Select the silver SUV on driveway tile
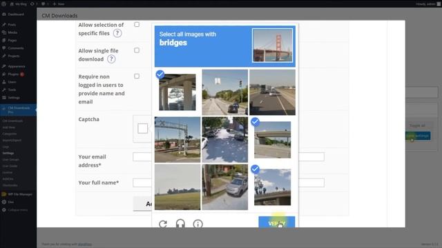The width and height of the screenshot is (442, 248). tap(225, 187)
